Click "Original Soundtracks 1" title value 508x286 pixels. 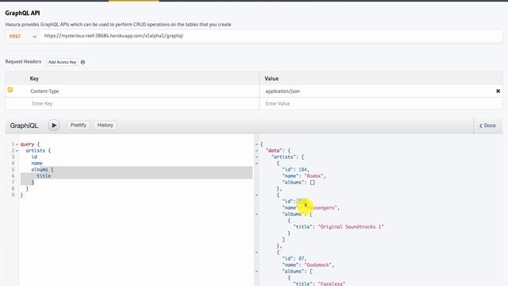pyautogui.click(x=351, y=227)
